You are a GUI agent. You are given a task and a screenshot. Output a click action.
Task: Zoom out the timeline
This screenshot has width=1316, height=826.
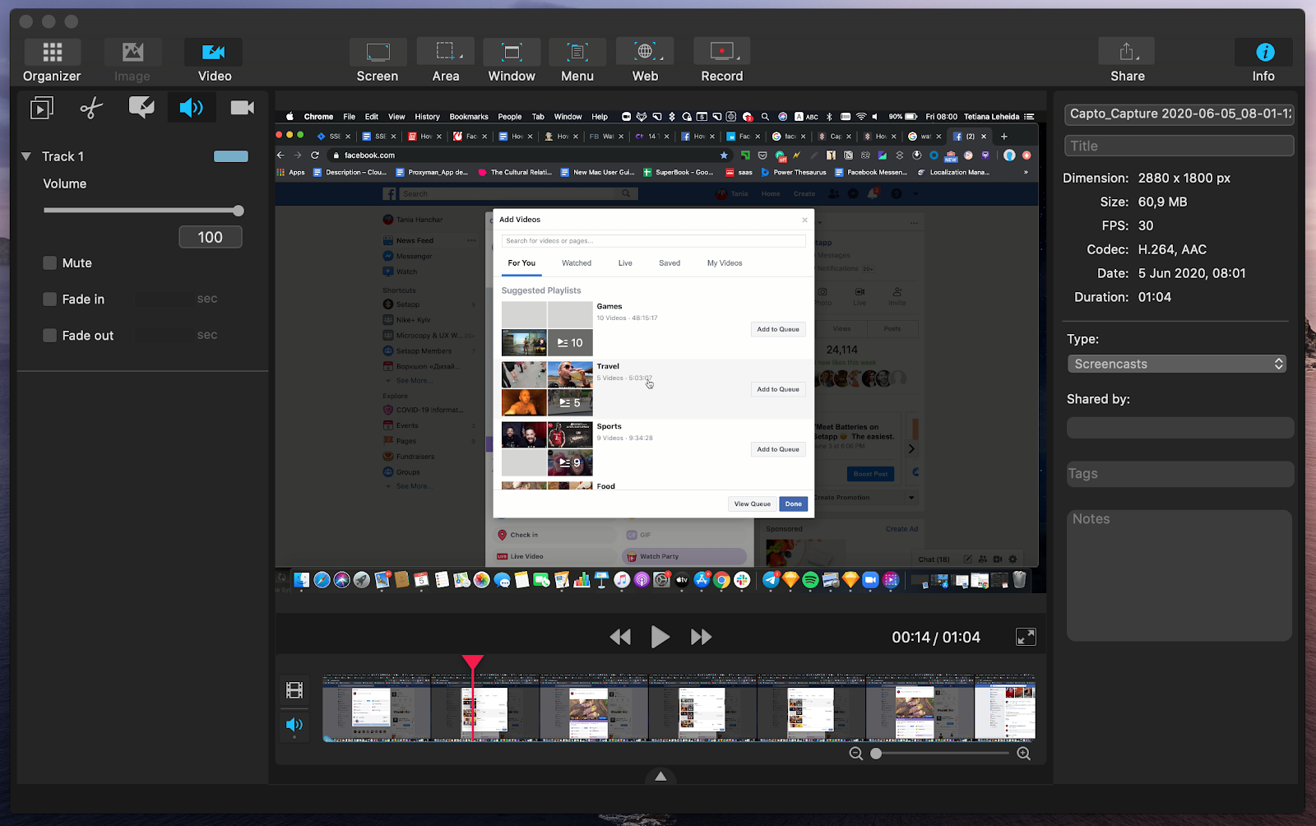(856, 754)
